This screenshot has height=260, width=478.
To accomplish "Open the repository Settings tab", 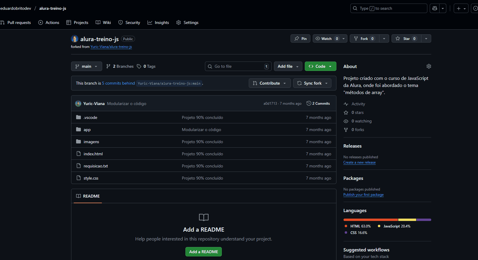I will tap(187, 22).
